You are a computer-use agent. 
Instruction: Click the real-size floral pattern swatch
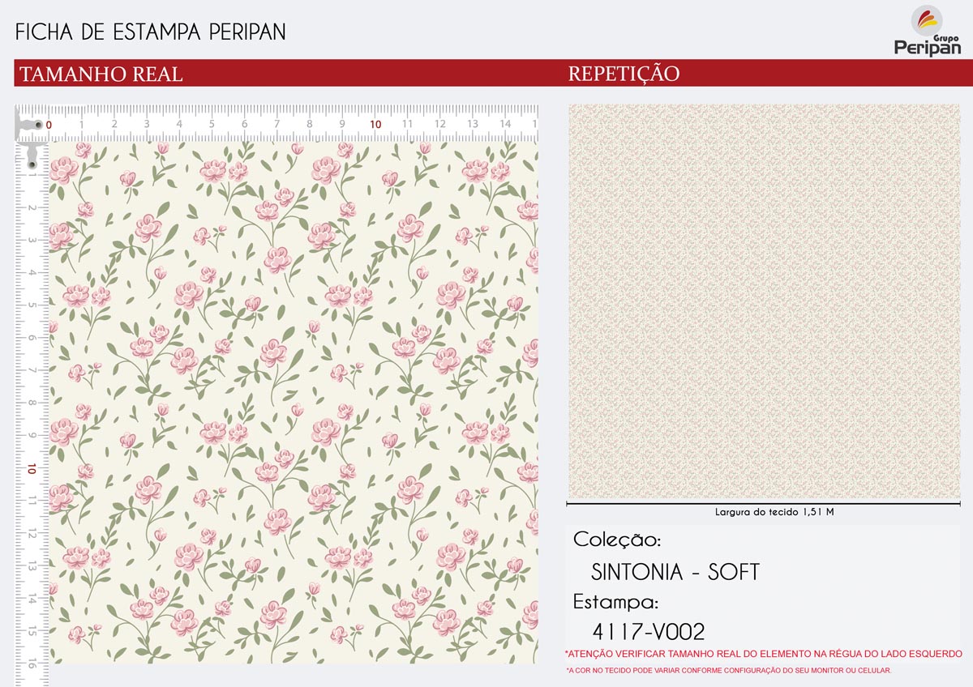[x=294, y=403]
